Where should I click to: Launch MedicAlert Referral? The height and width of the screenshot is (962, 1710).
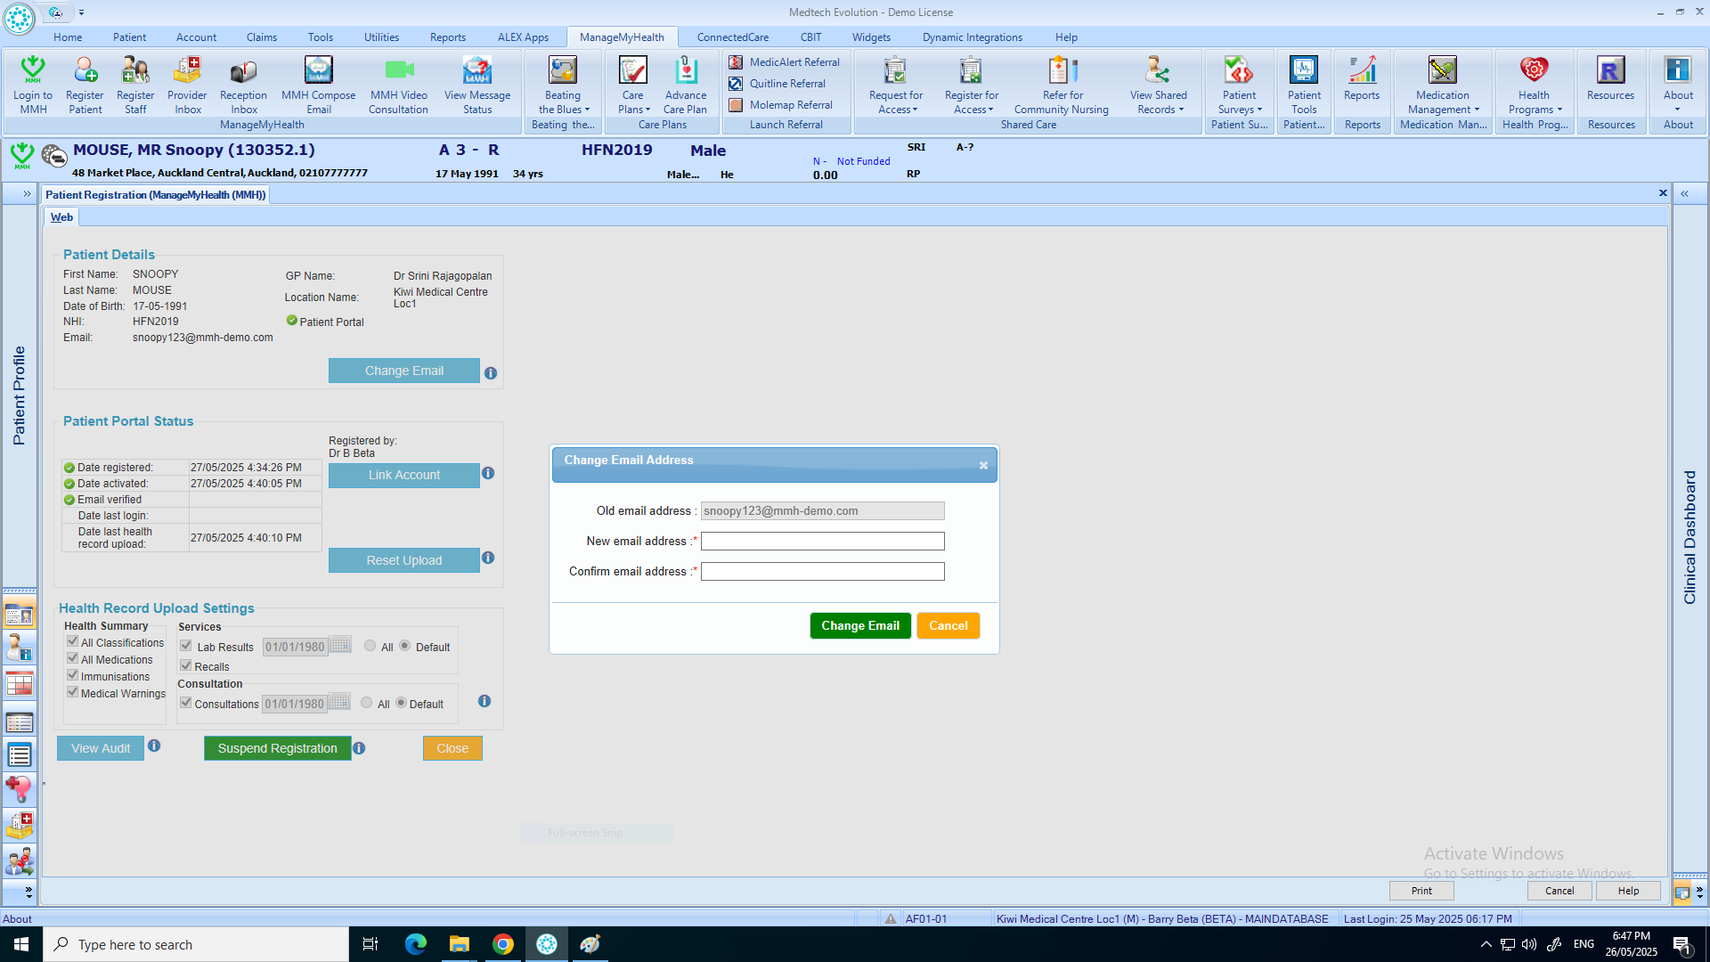point(785,62)
